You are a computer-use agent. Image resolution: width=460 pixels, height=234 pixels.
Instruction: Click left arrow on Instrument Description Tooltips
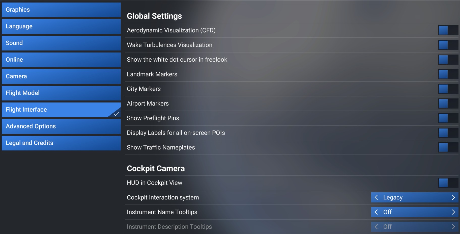click(376, 227)
